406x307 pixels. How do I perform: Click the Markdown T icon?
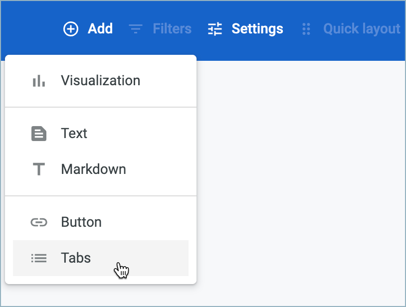tap(39, 169)
